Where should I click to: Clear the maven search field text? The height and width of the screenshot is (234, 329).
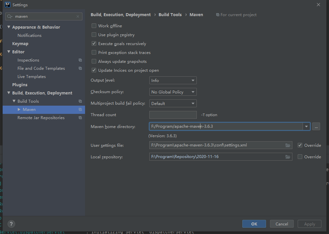click(x=78, y=16)
